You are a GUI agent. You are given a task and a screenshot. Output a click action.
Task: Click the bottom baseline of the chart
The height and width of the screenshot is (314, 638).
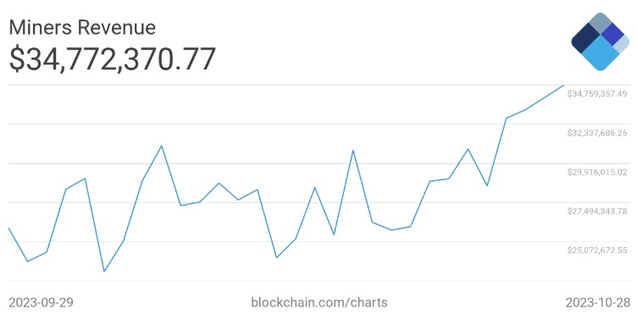319,281
